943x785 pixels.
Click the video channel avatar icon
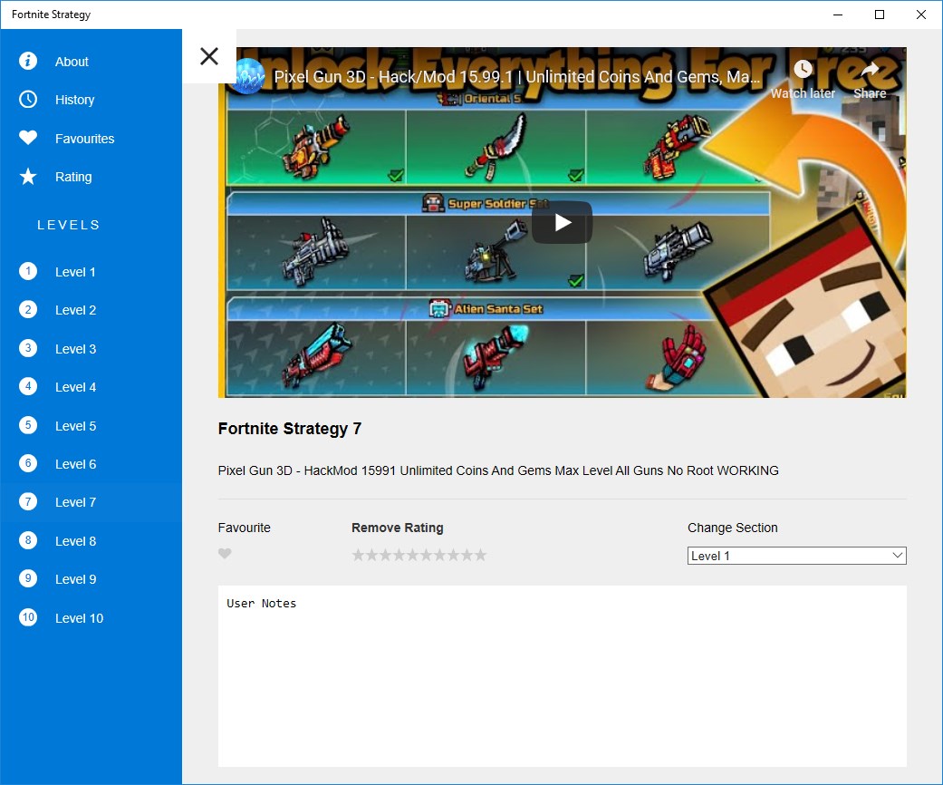[x=248, y=76]
